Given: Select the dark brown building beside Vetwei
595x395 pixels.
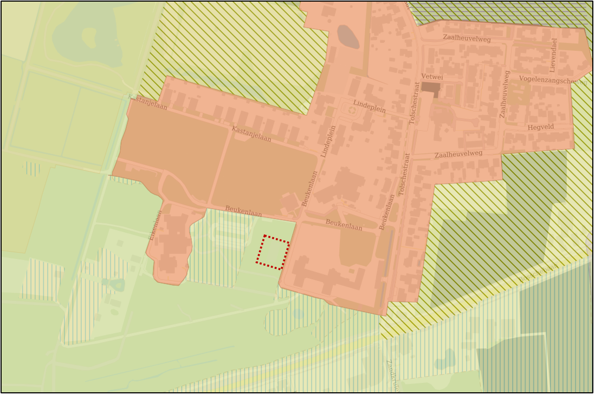Looking at the screenshot, I should point(431,90).
